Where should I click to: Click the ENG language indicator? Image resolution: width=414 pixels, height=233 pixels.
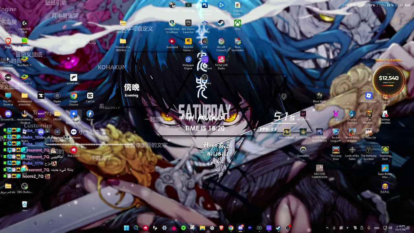click(x=377, y=228)
